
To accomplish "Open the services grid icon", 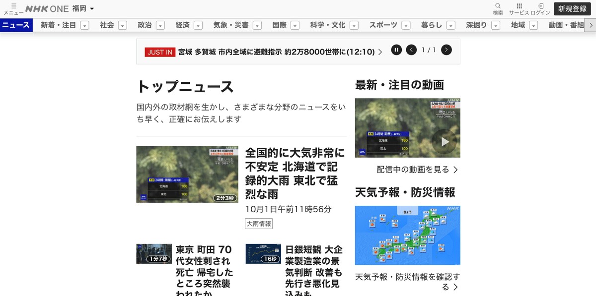I will click(519, 6).
